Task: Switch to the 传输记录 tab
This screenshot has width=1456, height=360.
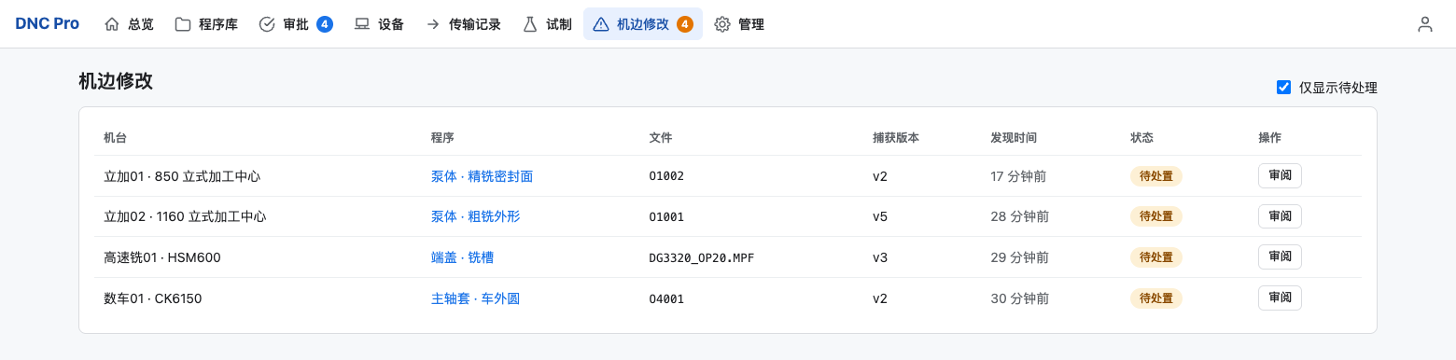Action: (463, 24)
